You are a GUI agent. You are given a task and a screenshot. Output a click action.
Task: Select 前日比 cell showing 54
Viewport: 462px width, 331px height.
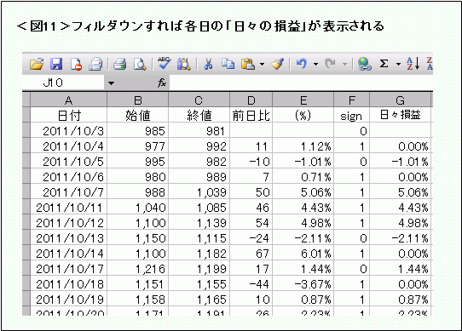[251, 222]
